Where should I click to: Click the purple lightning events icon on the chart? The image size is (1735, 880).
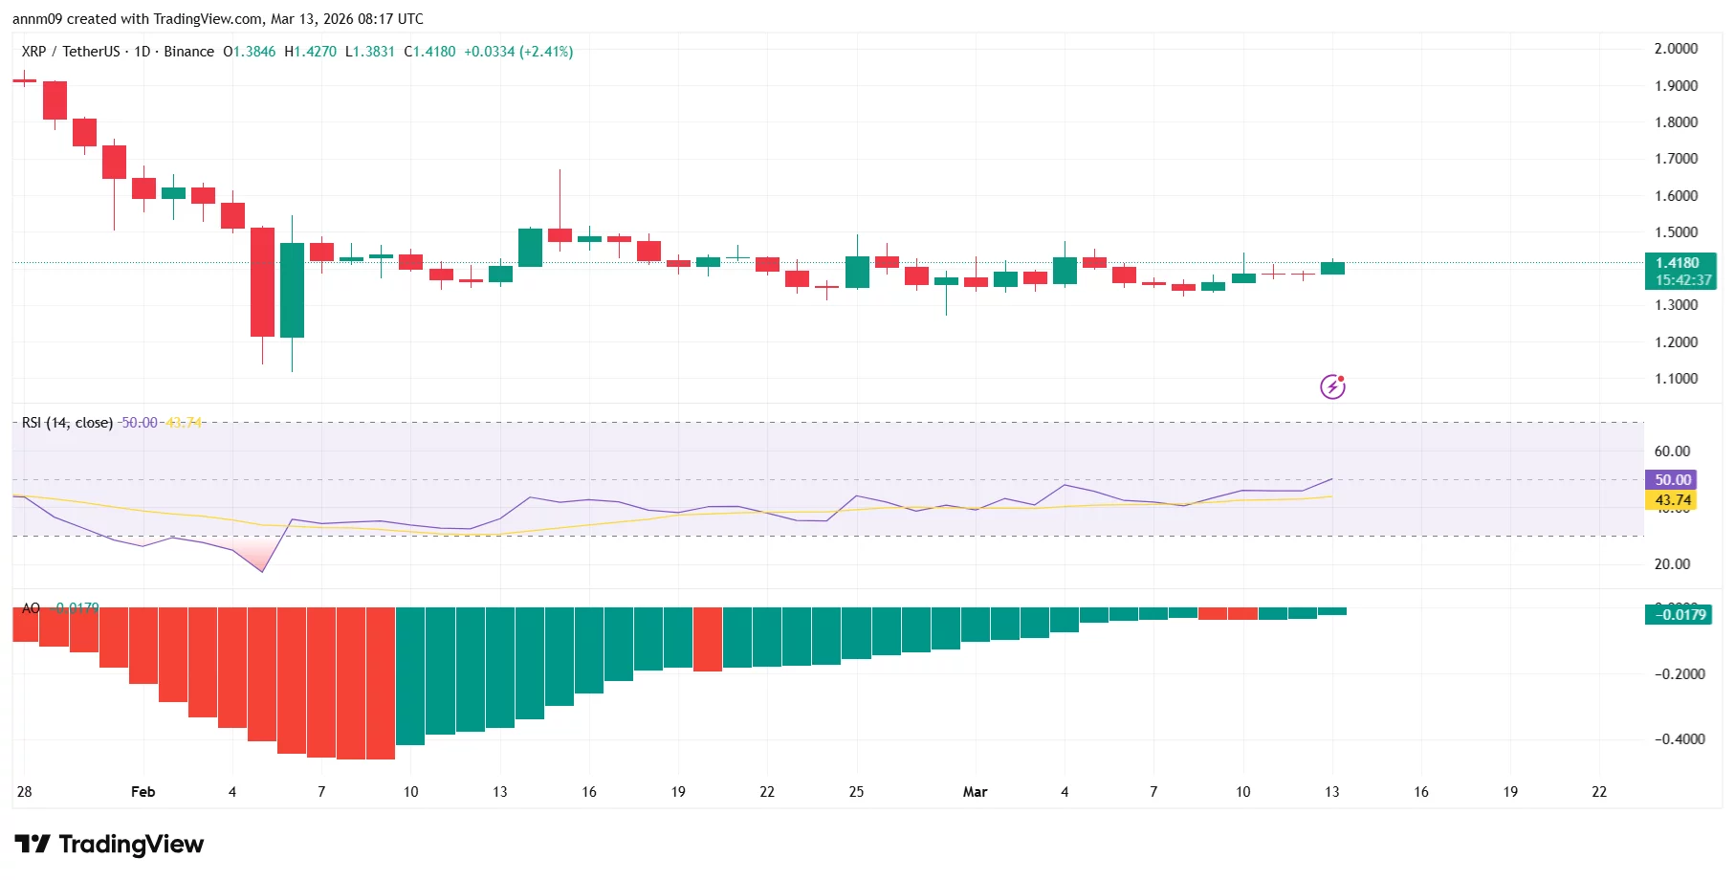click(1331, 386)
